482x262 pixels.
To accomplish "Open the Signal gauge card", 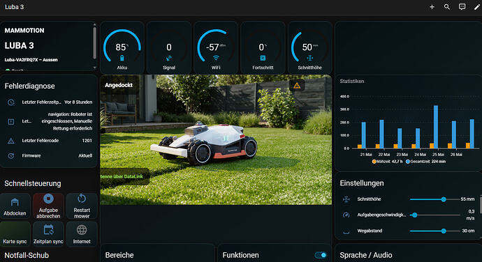I will click(169, 47).
